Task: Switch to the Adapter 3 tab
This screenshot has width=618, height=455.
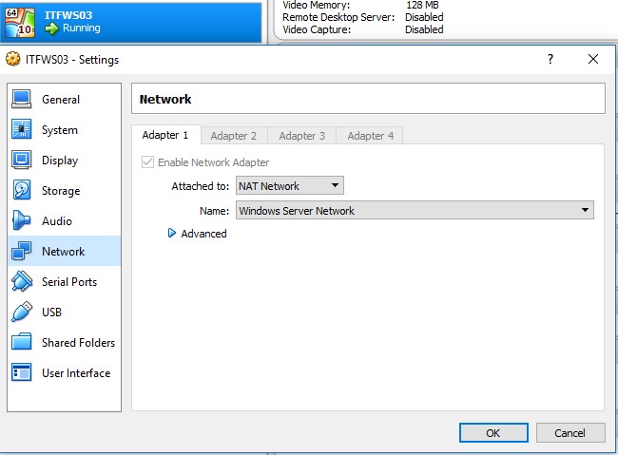Action: click(302, 136)
